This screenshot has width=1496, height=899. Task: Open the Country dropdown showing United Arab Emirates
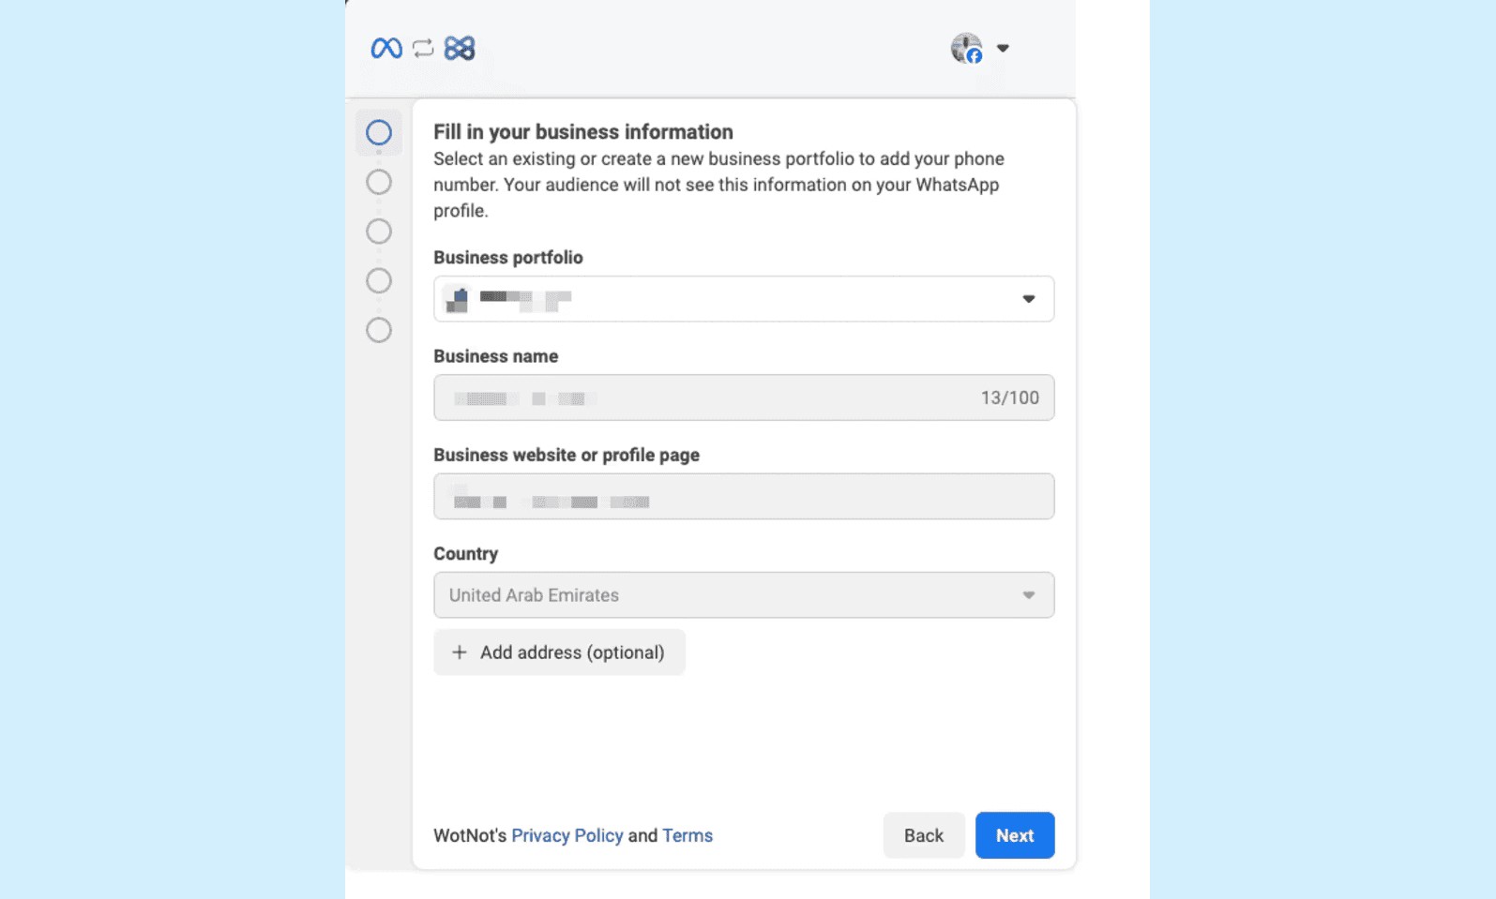[x=744, y=595]
